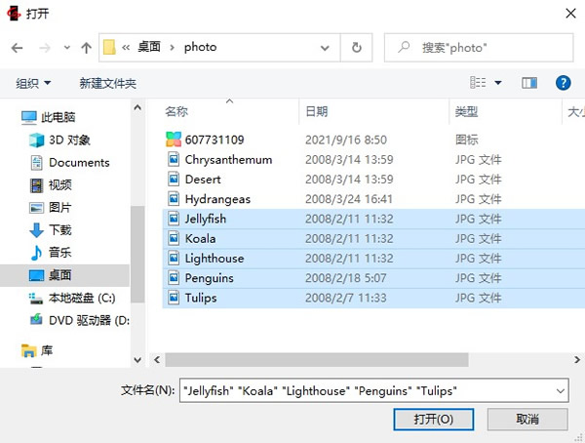The height and width of the screenshot is (443, 585).
Task: Expand the view options dropdown arrow
Action: pyautogui.click(x=498, y=83)
